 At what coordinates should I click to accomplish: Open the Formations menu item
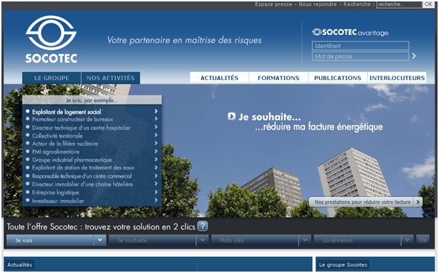[x=279, y=78]
